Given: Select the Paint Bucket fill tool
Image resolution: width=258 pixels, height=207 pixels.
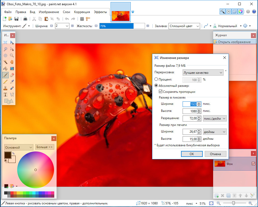Looking at the screenshot, I should (5, 69).
